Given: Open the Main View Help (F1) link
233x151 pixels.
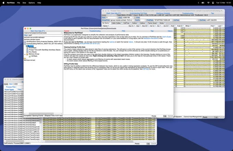Looking at the screenshot, I should pos(38,31).
